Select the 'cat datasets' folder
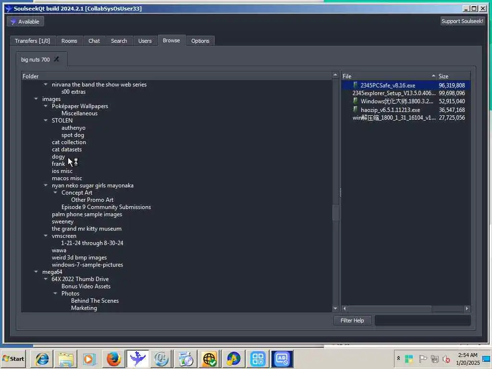492x369 pixels. pyautogui.click(x=66, y=150)
